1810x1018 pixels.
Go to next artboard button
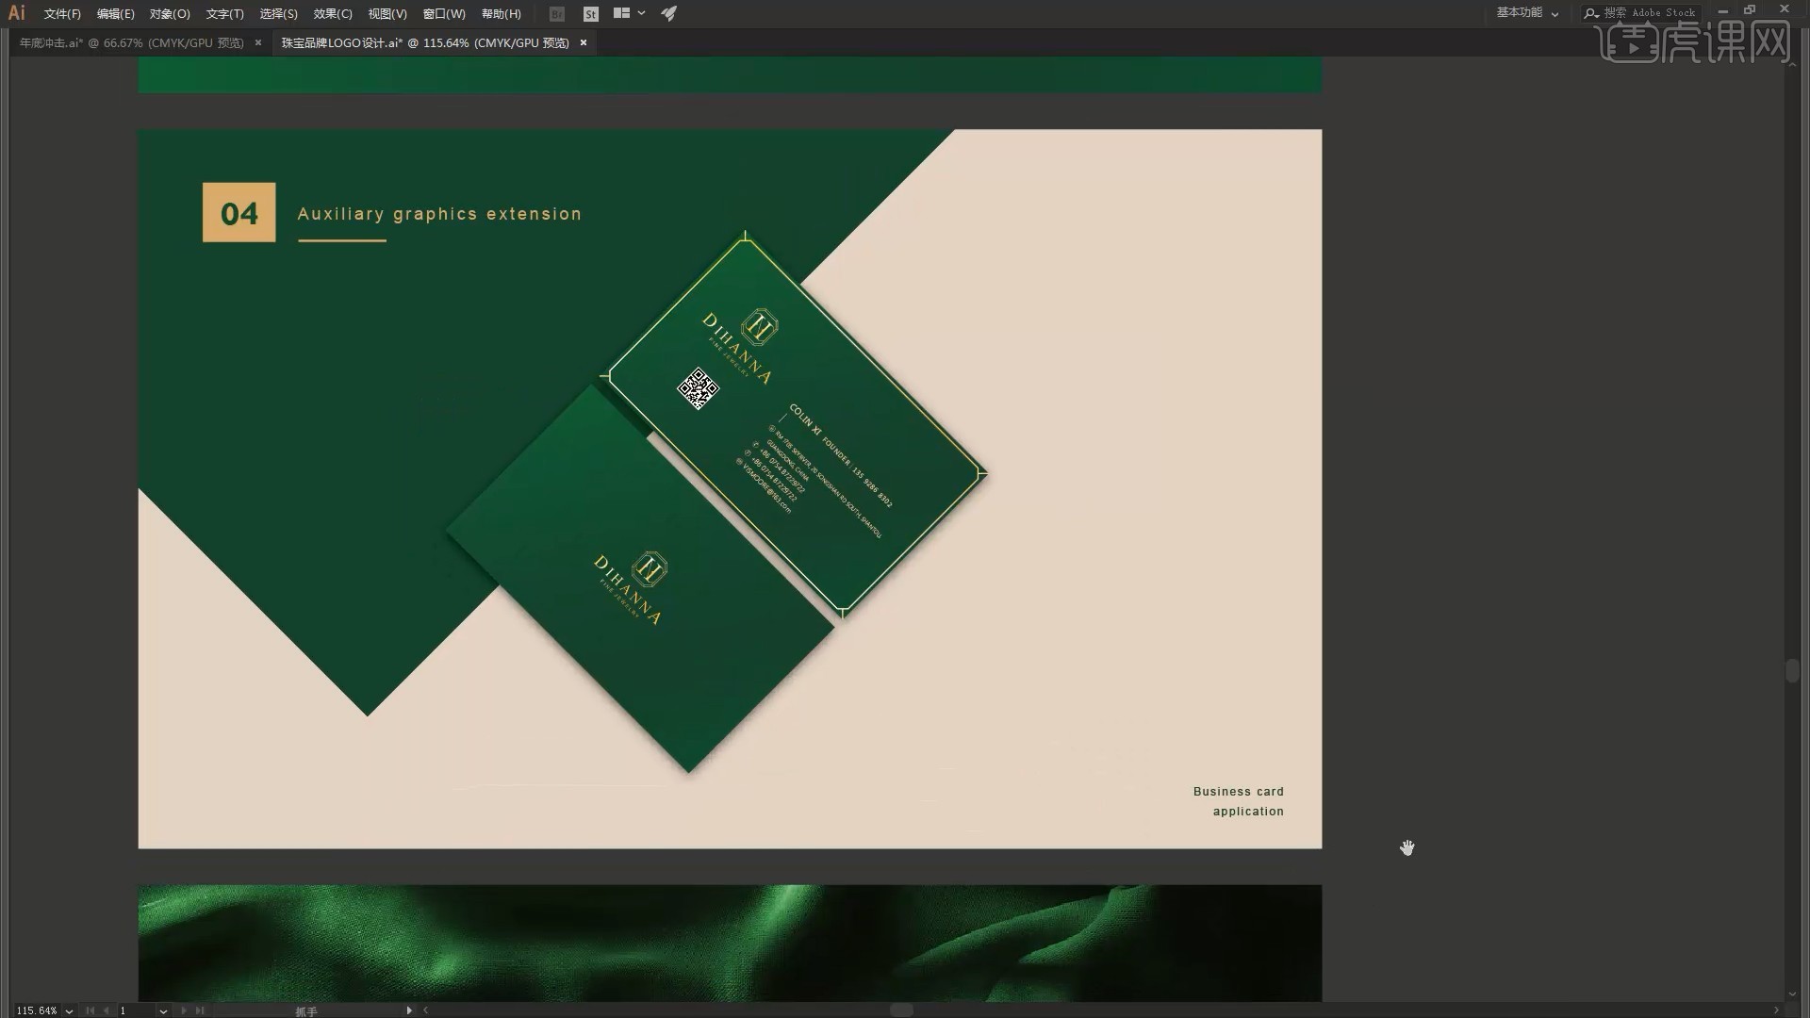point(184,1010)
